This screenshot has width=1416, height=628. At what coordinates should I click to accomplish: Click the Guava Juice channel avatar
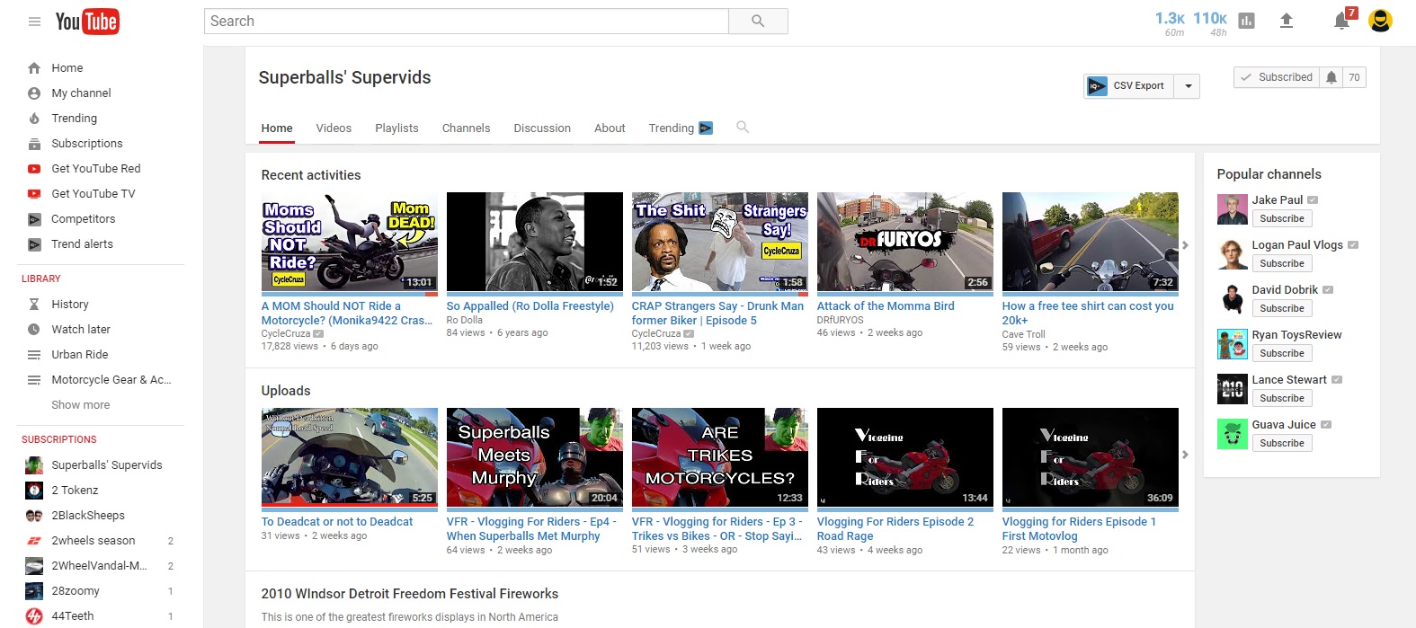point(1232,434)
